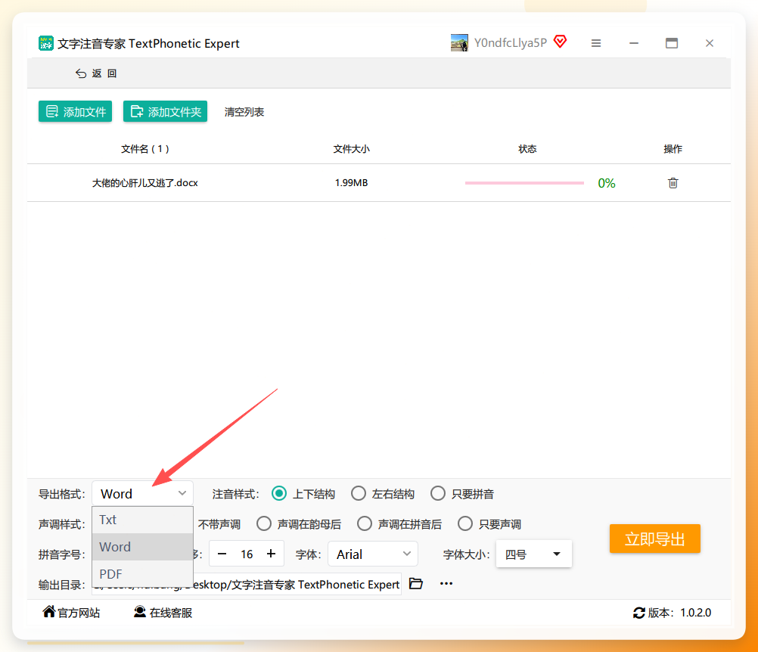758x652 pixels.
Task: Click the app logo icon in title bar
Action: click(46, 43)
